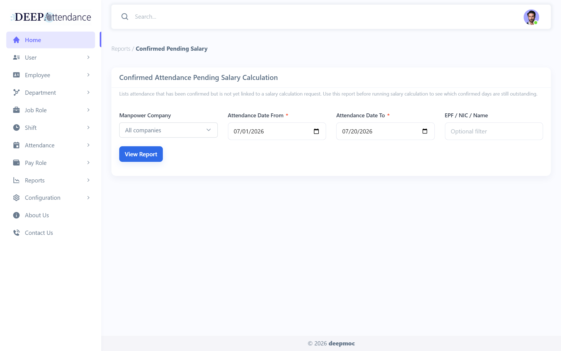
Task: Click the Pay Role wallet icon
Action: tap(16, 163)
